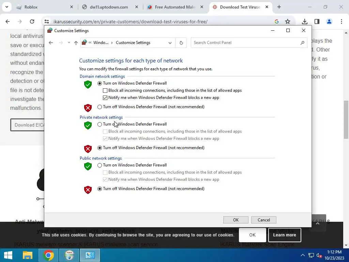Close the dw11.uptodown.com tab
The height and width of the screenshot is (262, 349).
[137, 7]
